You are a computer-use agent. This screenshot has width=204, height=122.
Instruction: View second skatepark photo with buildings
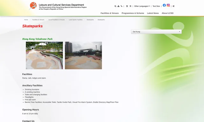tap(84, 55)
